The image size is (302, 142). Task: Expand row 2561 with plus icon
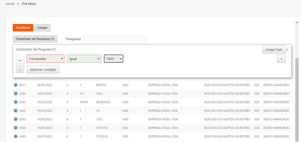click(16, 102)
